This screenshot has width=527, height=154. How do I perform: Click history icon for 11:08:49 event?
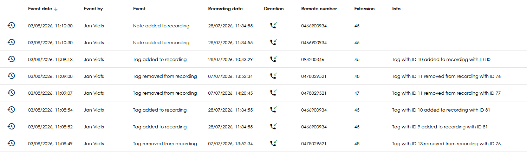click(x=11, y=143)
